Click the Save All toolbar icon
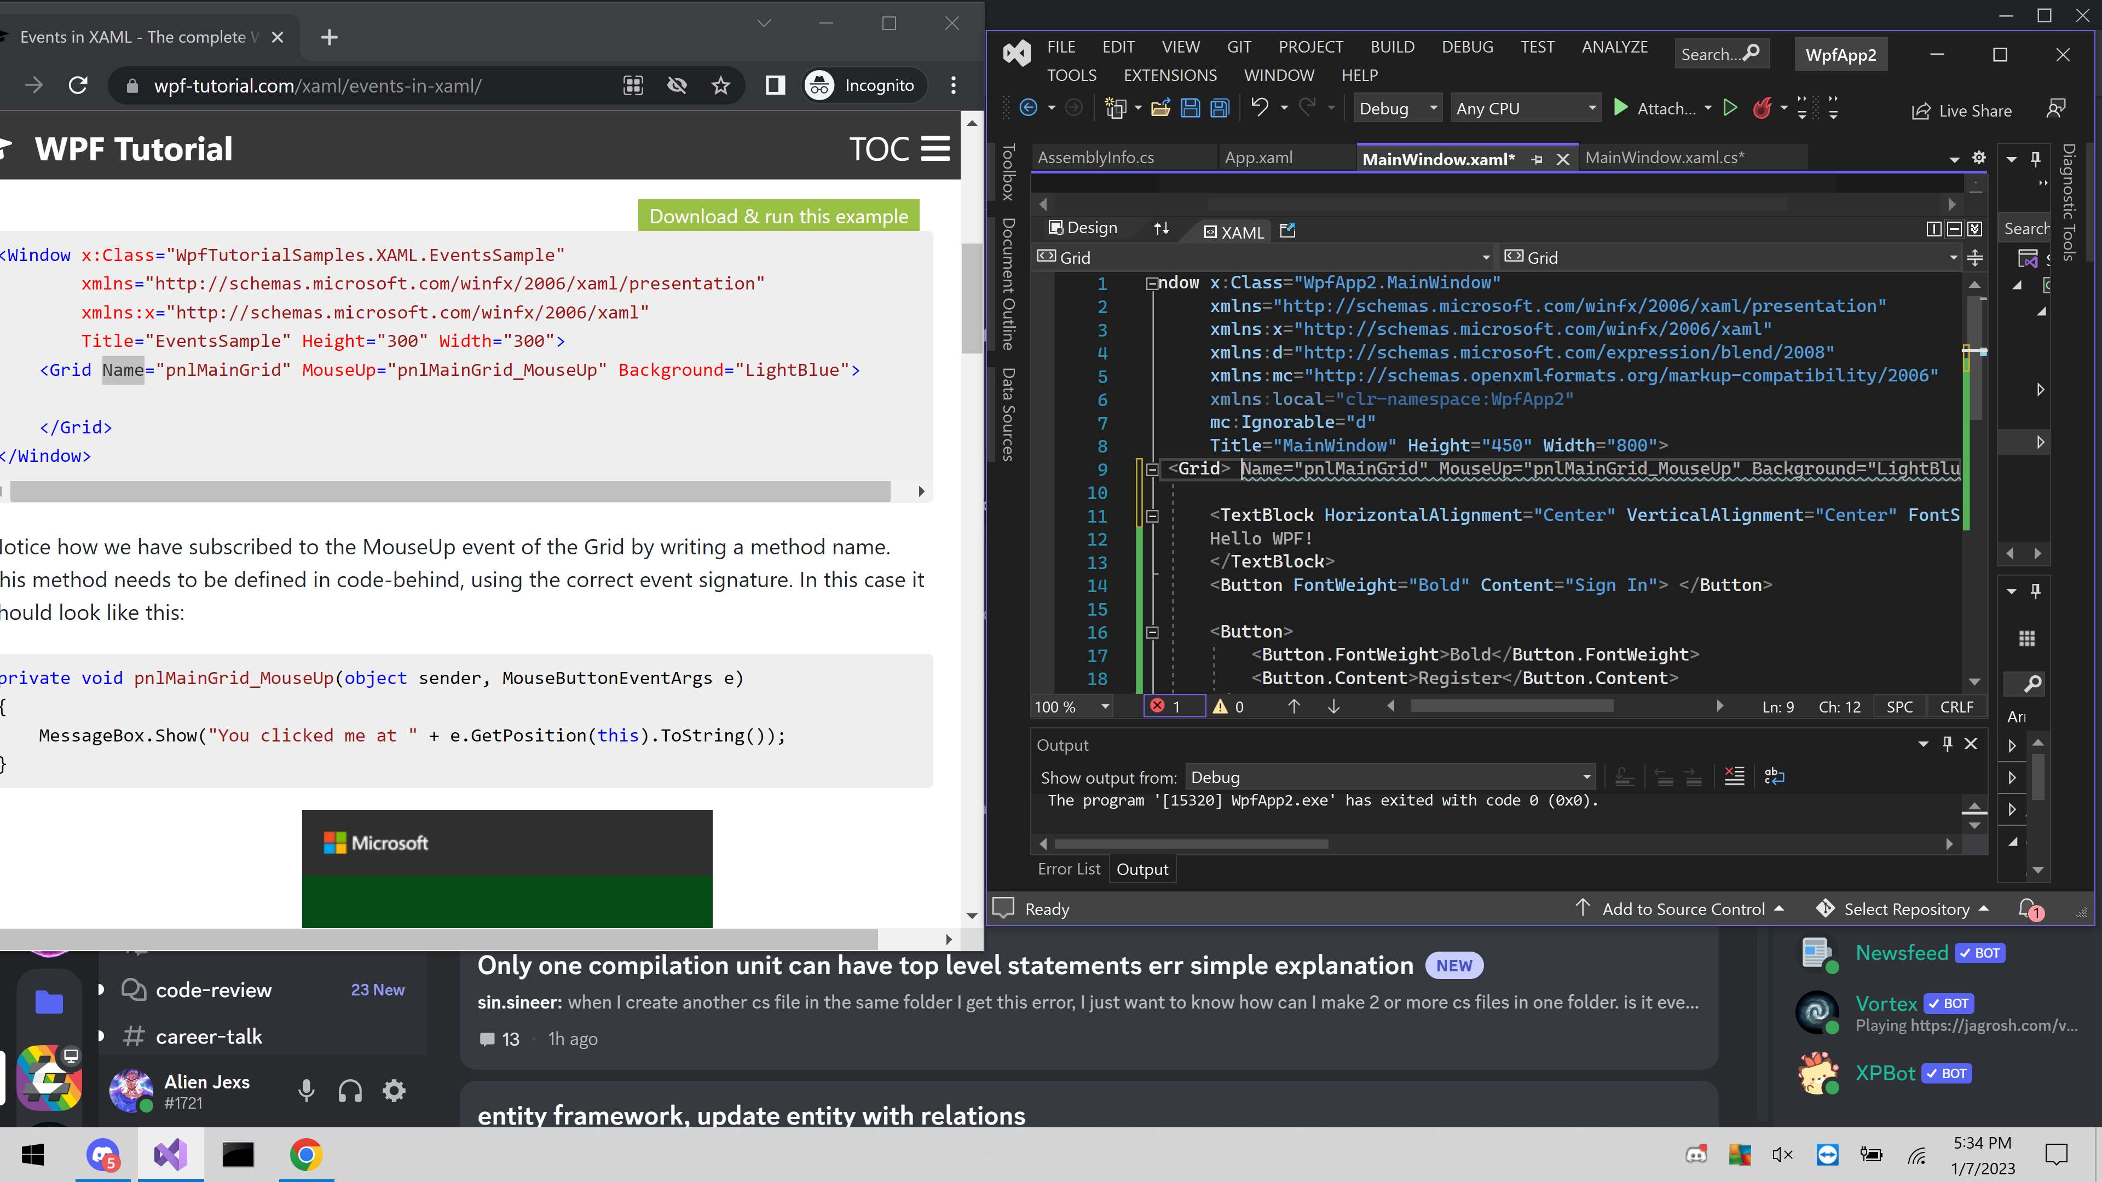This screenshot has width=2102, height=1182. (x=1220, y=108)
